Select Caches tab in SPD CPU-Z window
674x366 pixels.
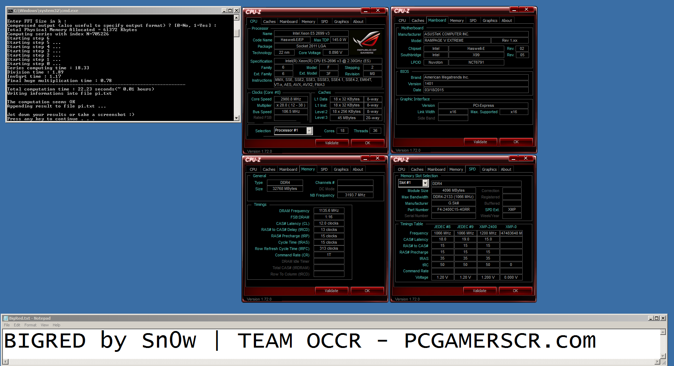417,169
